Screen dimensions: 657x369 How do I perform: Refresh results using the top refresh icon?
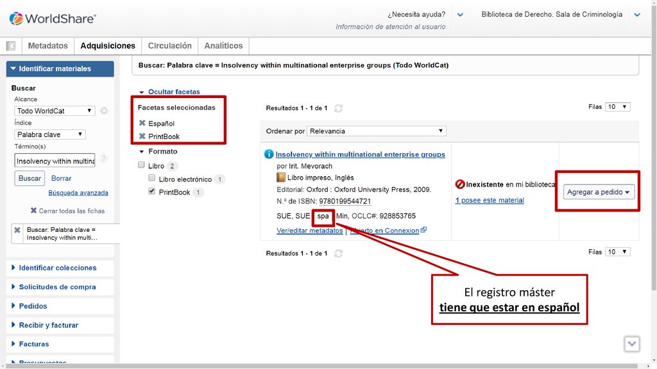[339, 108]
